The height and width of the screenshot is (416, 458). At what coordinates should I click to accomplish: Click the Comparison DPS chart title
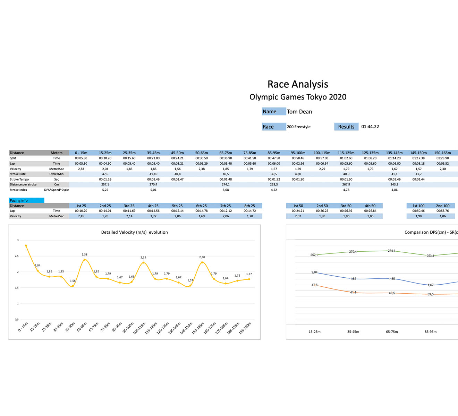(x=431, y=232)
